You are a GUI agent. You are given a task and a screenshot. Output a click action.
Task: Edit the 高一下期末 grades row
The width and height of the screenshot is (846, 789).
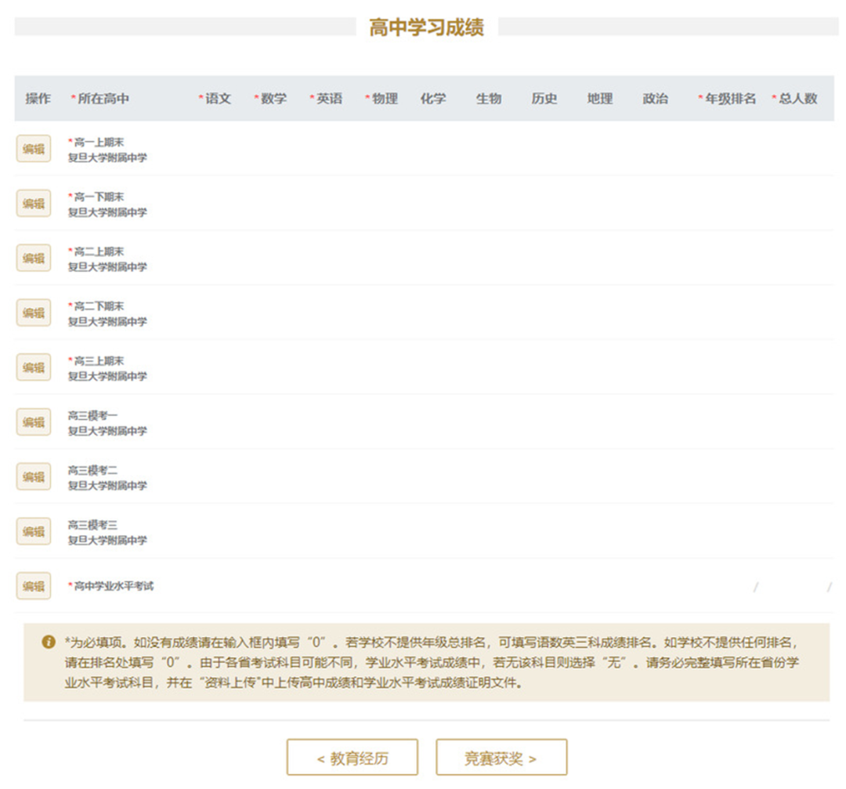coord(34,204)
